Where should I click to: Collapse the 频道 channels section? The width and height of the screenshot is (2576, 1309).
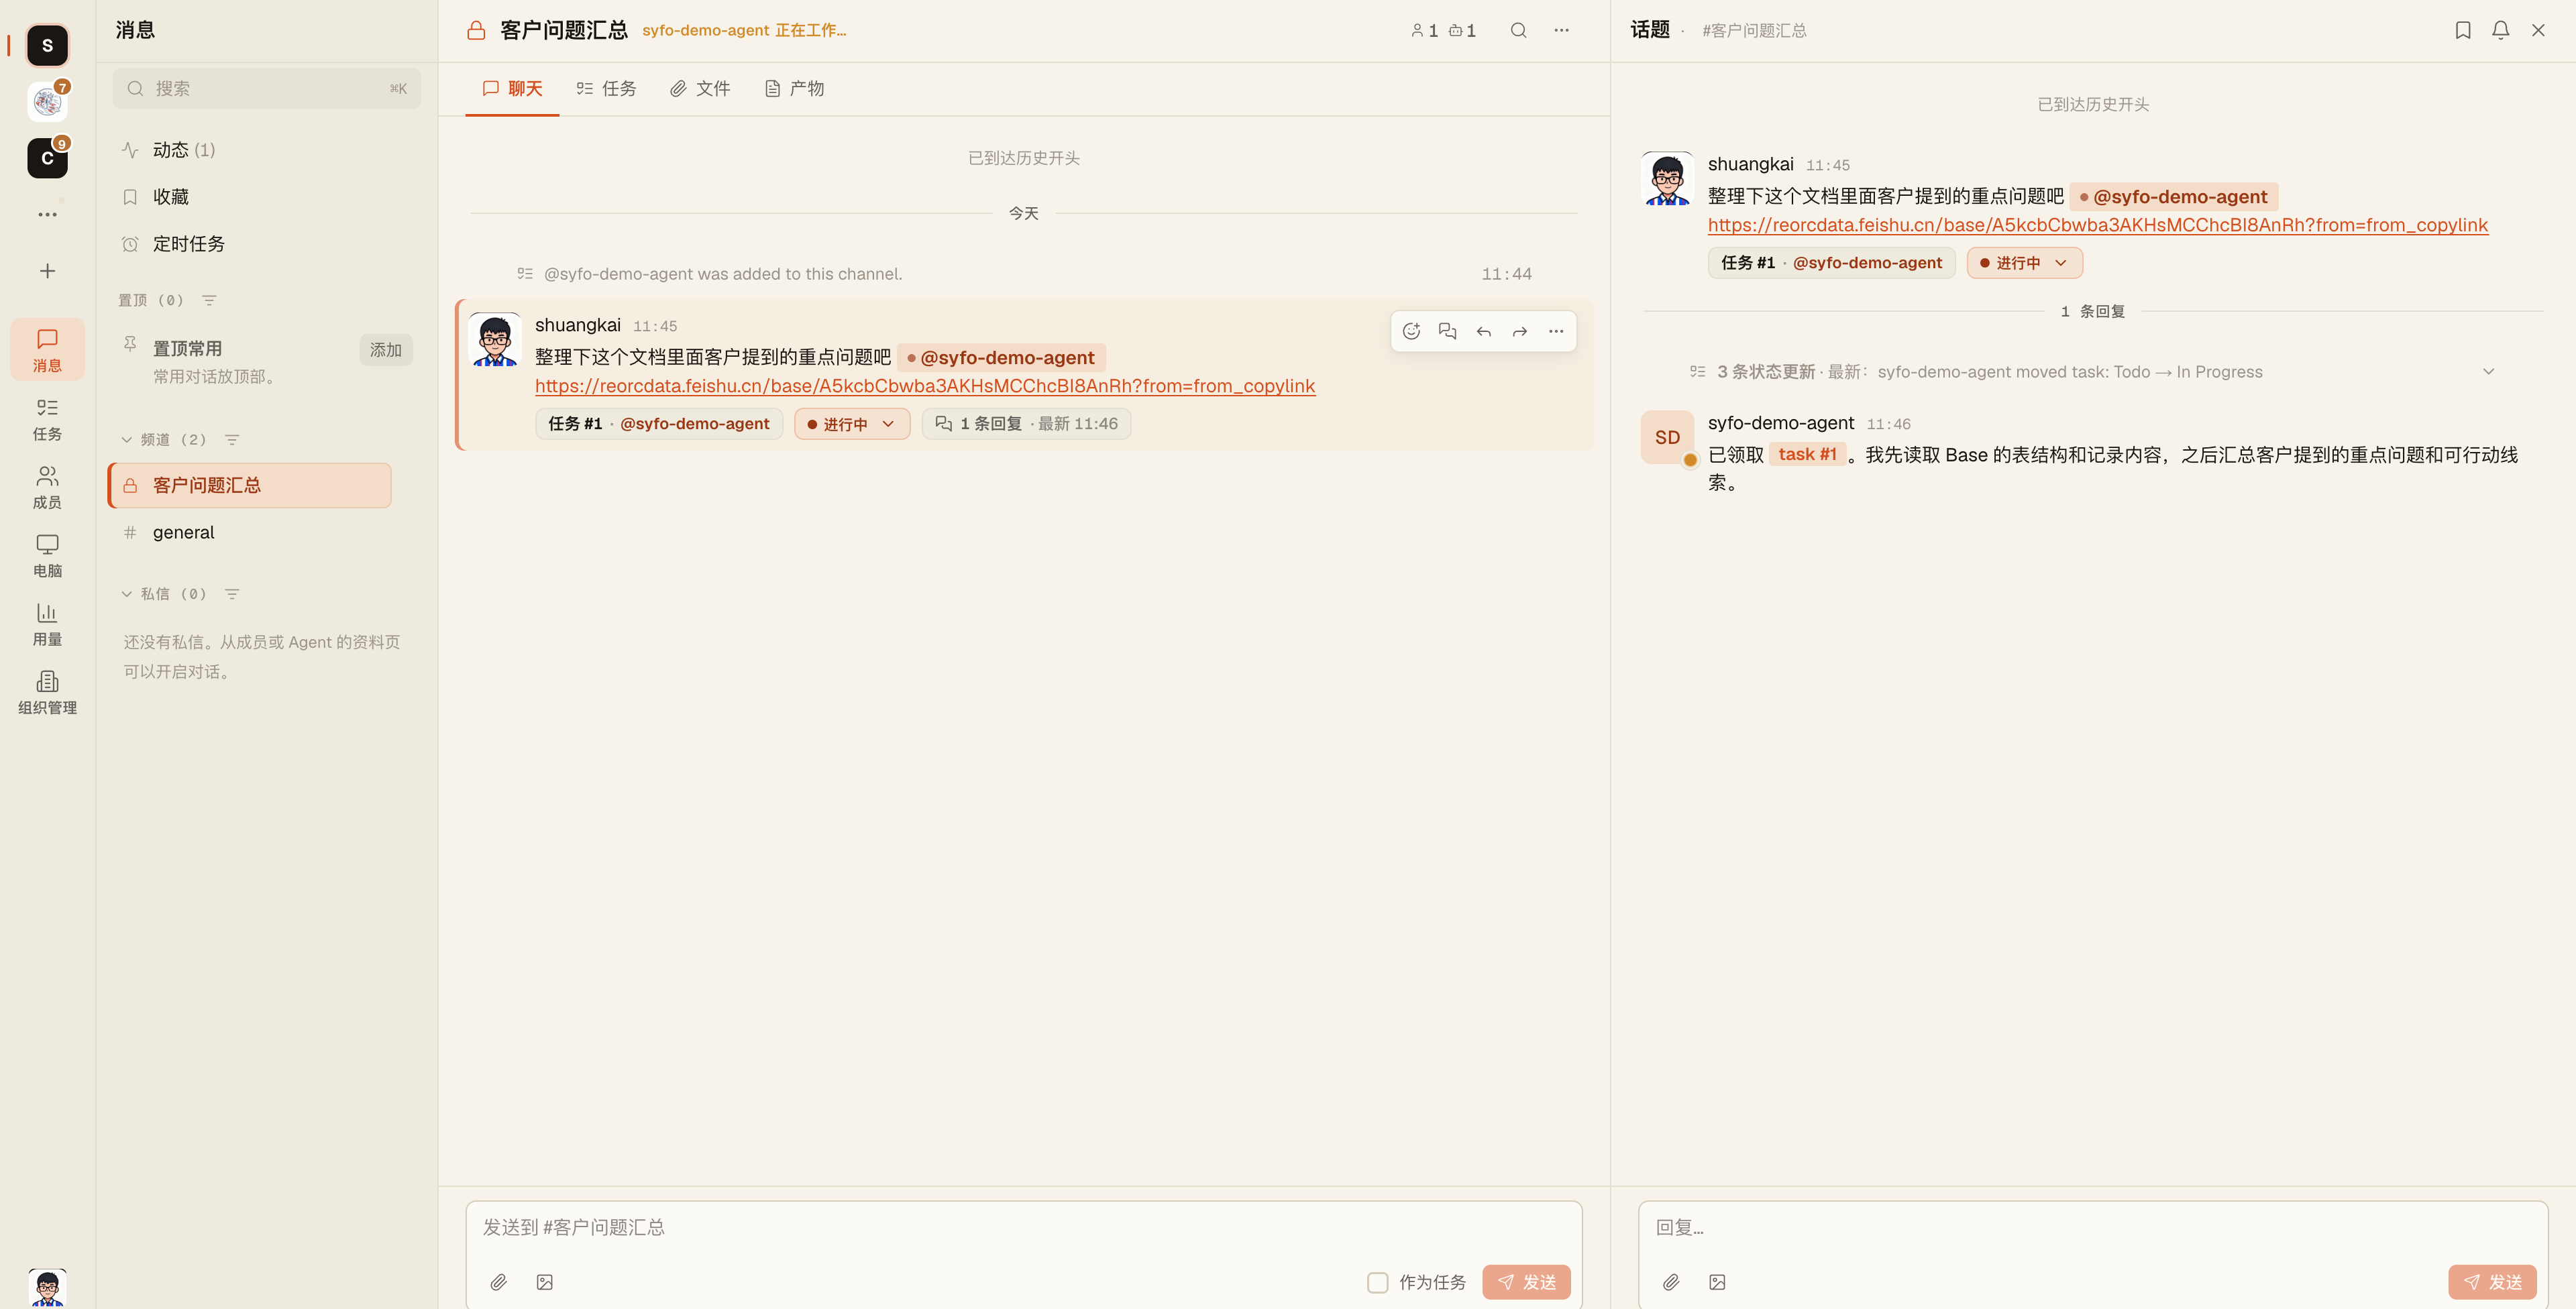coord(127,440)
